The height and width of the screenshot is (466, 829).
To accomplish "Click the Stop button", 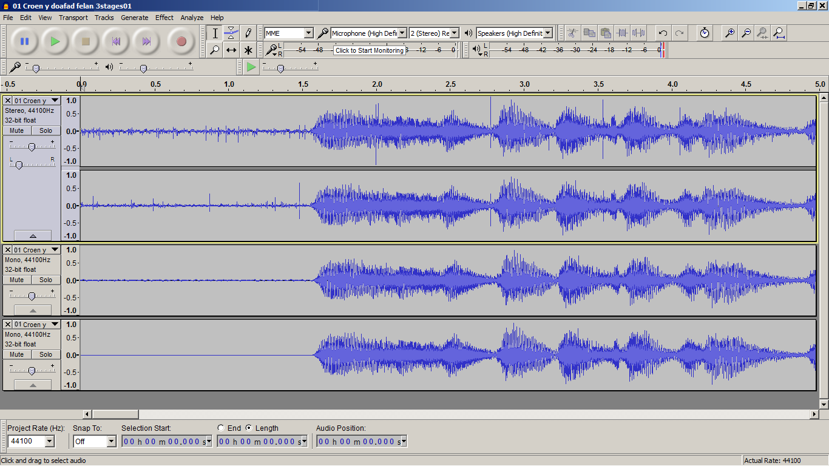I will pyautogui.click(x=86, y=41).
